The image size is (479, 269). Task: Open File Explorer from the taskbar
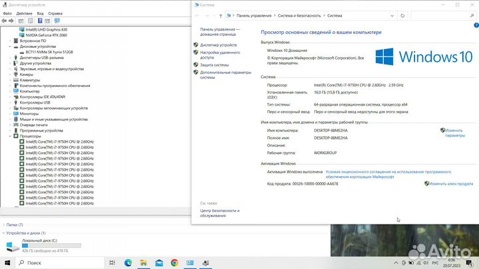(143, 262)
